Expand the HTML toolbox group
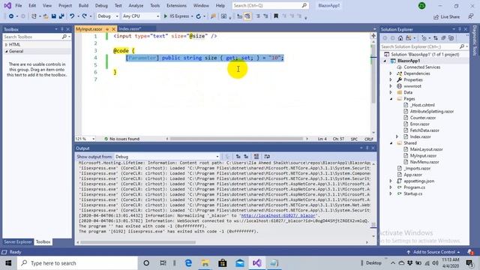 (x=7, y=45)
